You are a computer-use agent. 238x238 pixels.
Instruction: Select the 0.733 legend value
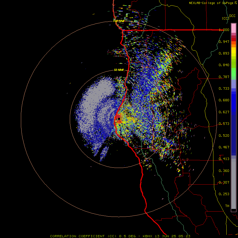tap(224, 89)
